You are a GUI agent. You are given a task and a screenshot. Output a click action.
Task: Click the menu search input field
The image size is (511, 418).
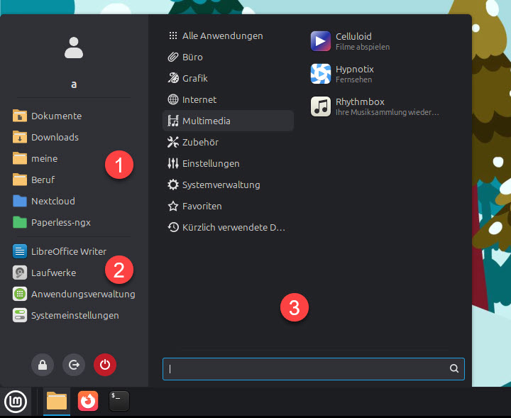point(307,369)
